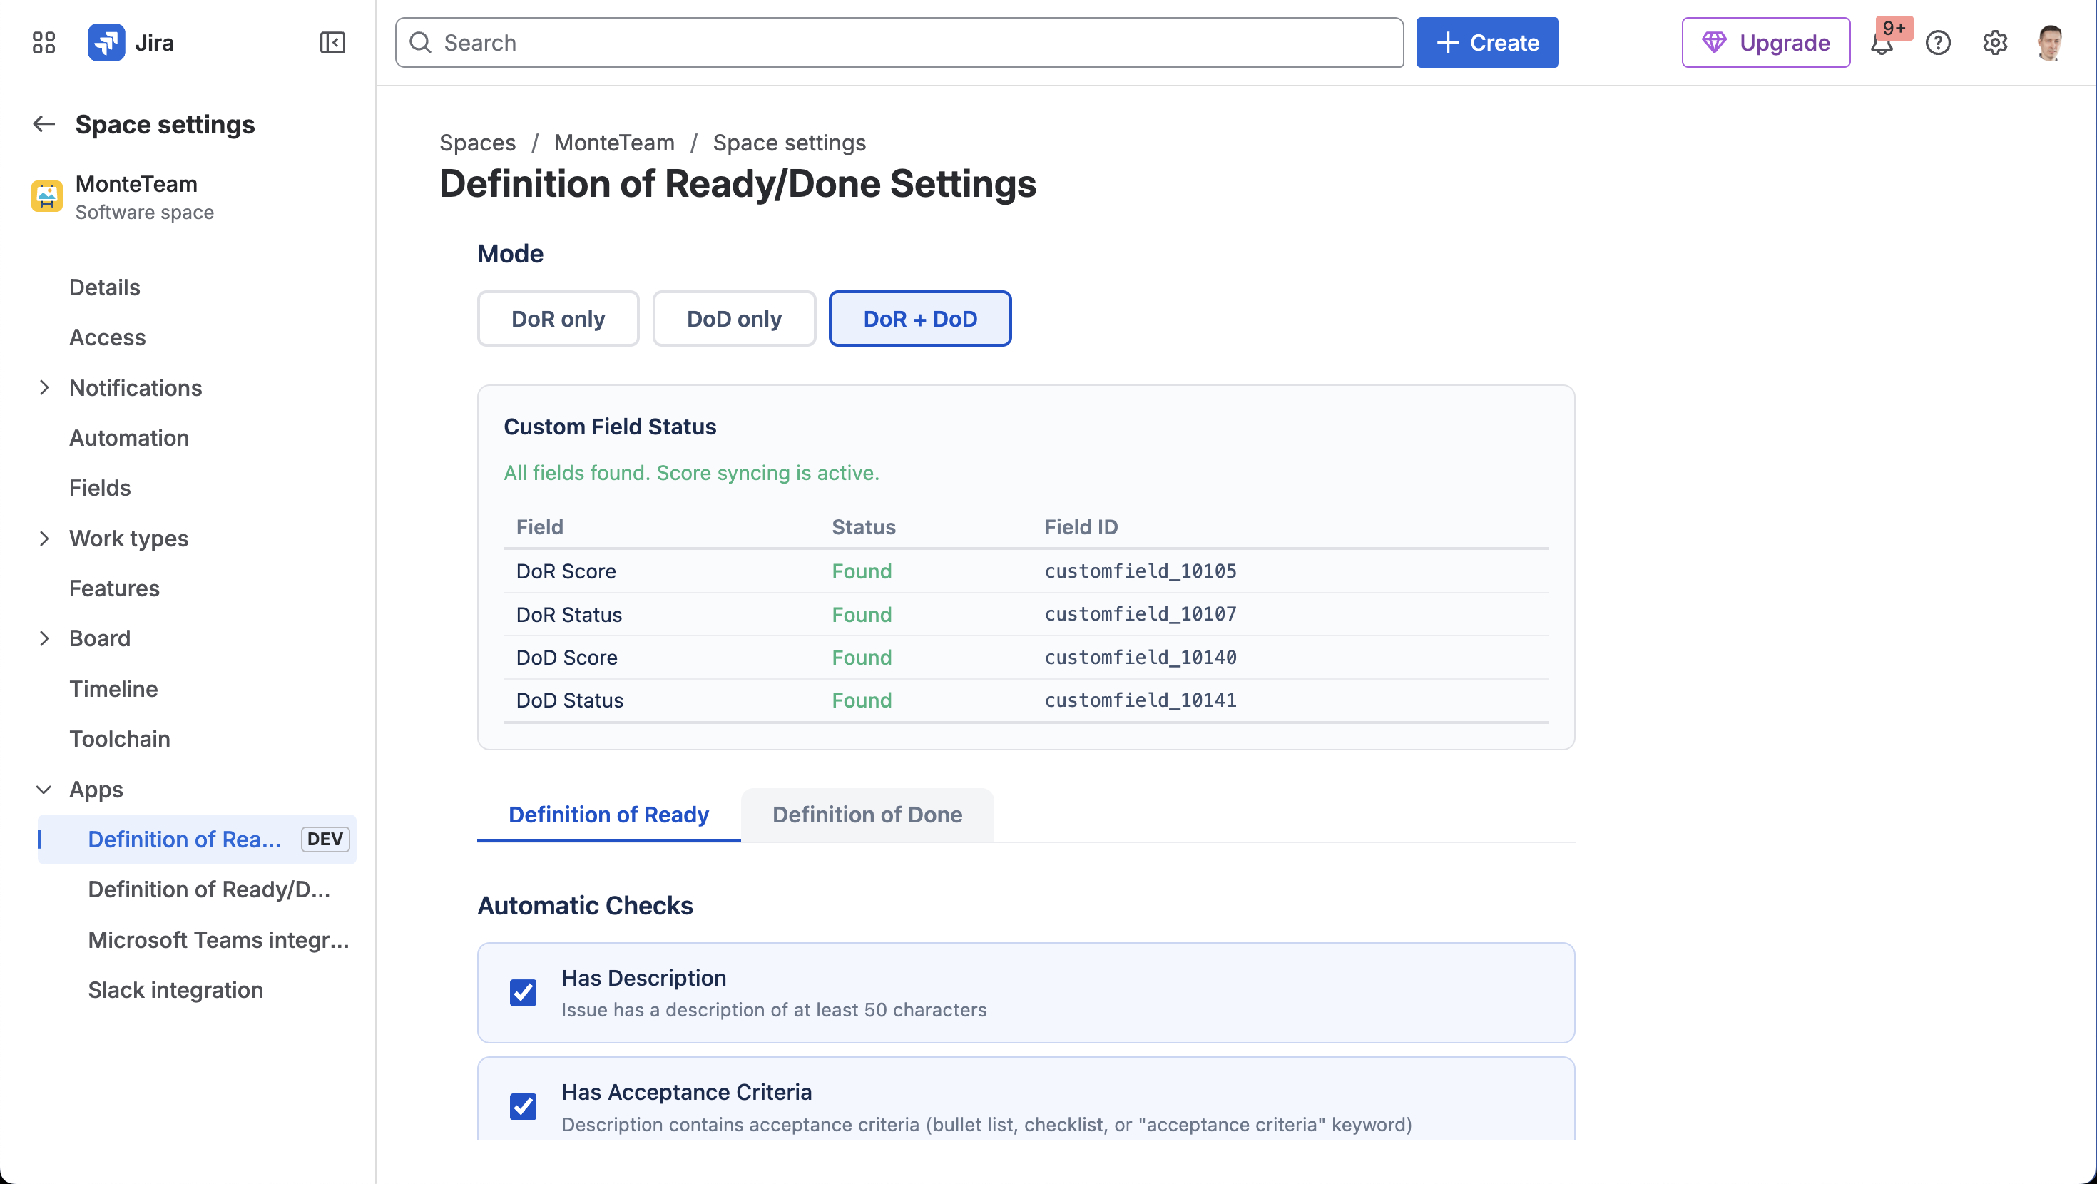Click the 'All fields found' sync message

pyautogui.click(x=691, y=472)
